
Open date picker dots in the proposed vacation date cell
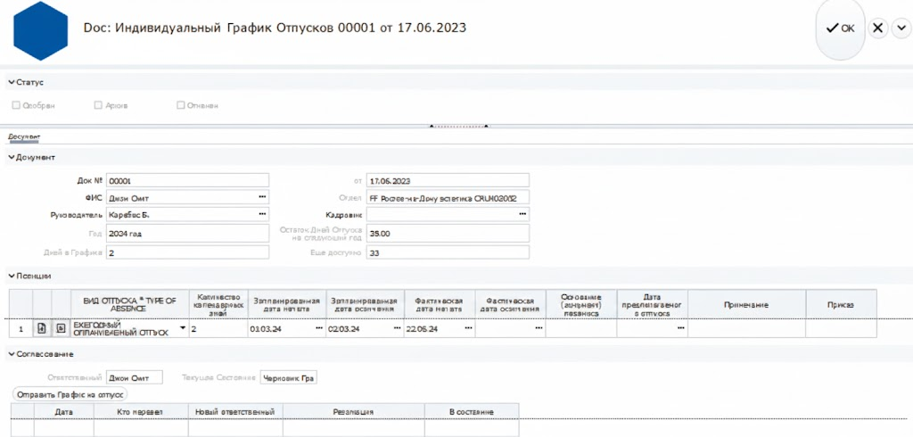point(680,329)
